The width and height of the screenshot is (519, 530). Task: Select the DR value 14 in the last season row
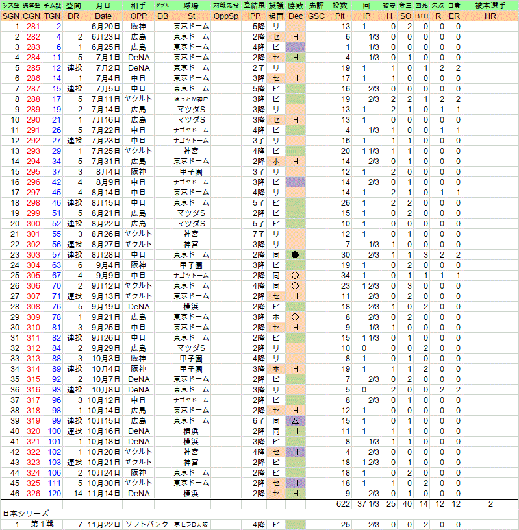78,494
